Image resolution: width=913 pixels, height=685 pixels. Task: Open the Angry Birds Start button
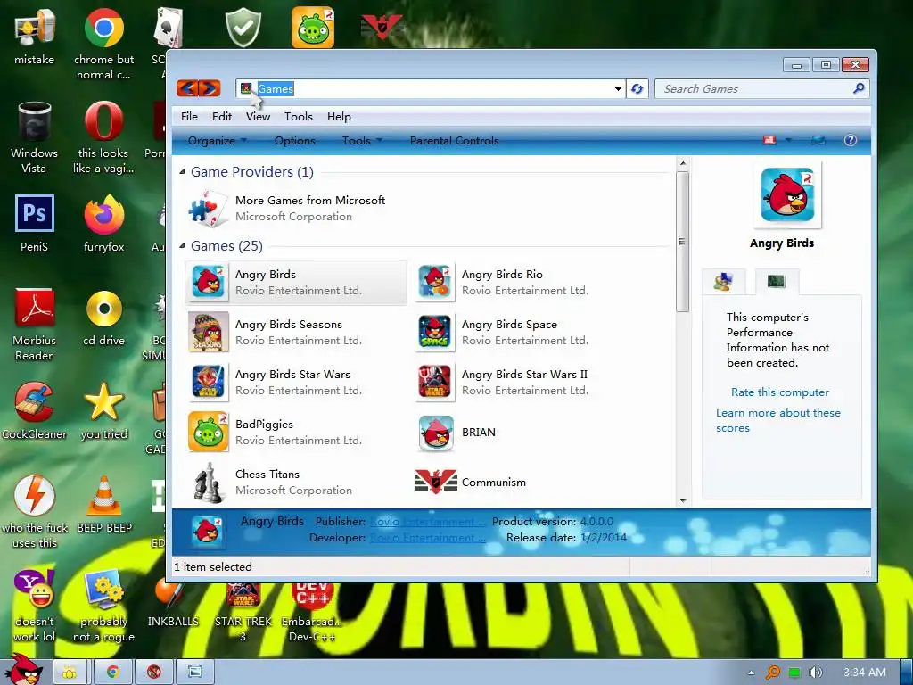(x=23, y=670)
